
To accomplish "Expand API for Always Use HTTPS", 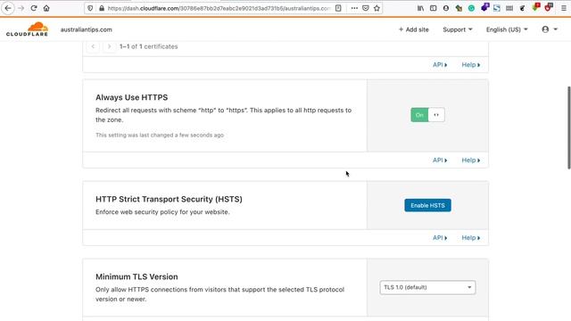I will [440, 160].
